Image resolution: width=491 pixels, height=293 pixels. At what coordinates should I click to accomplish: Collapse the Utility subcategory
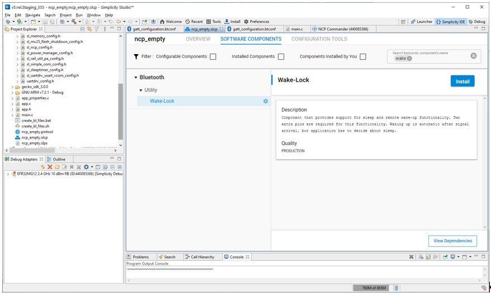coord(141,90)
